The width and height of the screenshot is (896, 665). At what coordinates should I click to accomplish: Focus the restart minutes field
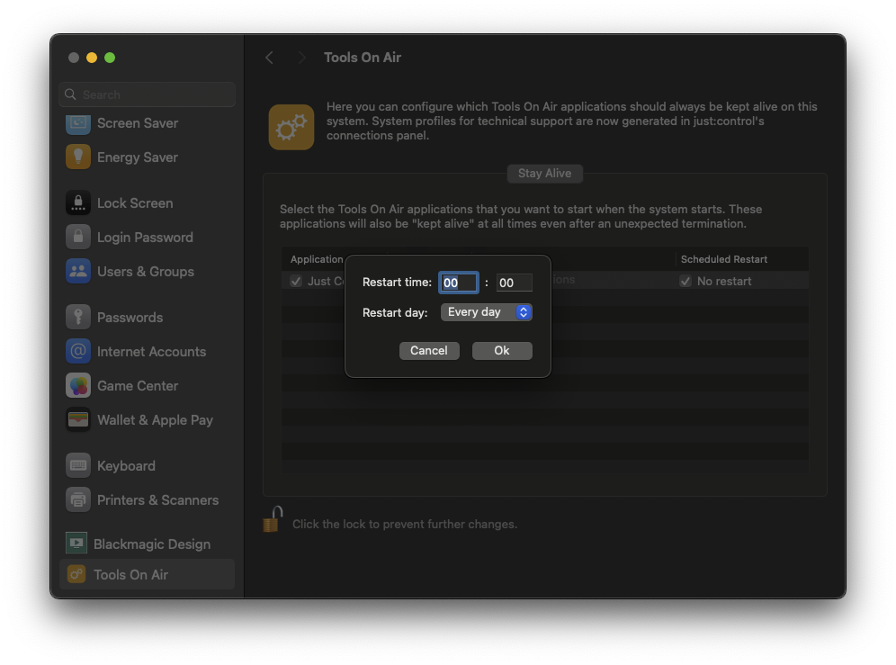tap(515, 283)
